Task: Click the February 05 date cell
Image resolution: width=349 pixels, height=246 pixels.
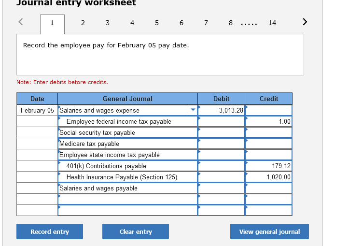Action: tap(37, 110)
